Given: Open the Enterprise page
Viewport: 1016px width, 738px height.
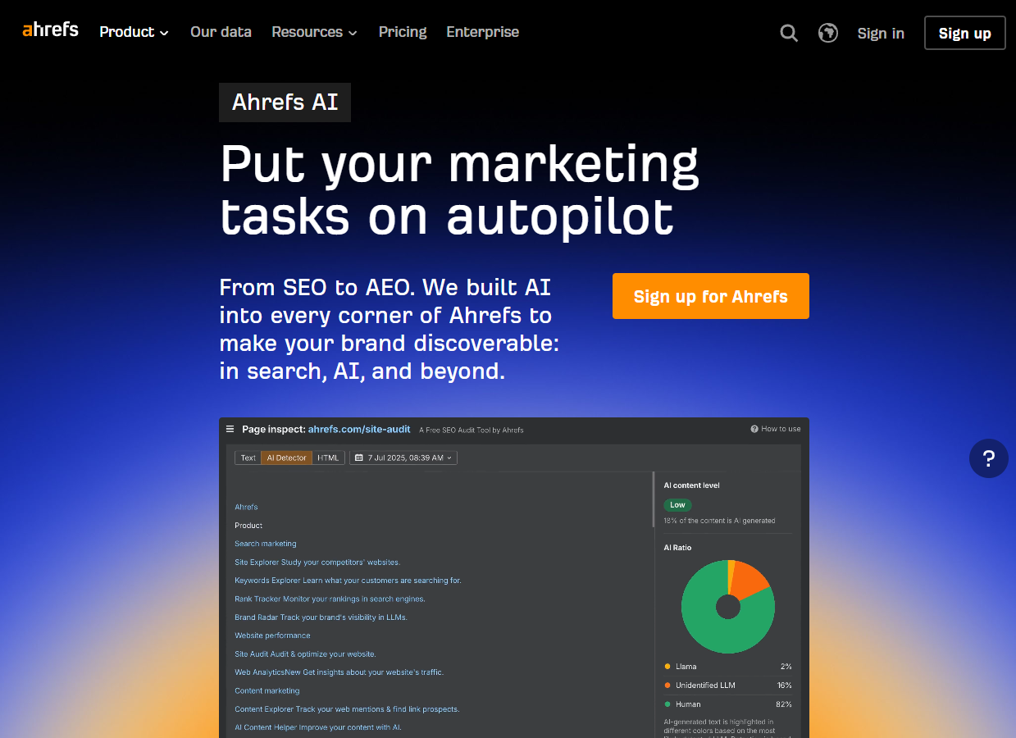Looking at the screenshot, I should coord(482,32).
